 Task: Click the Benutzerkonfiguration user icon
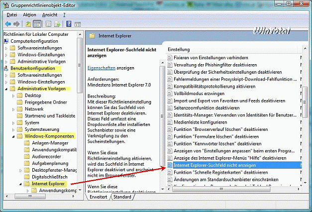[x=6, y=68]
